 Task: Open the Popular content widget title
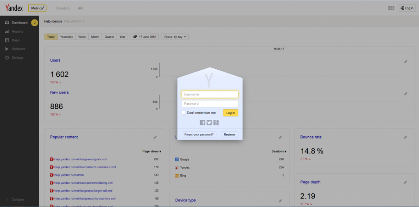pyautogui.click(x=64, y=137)
